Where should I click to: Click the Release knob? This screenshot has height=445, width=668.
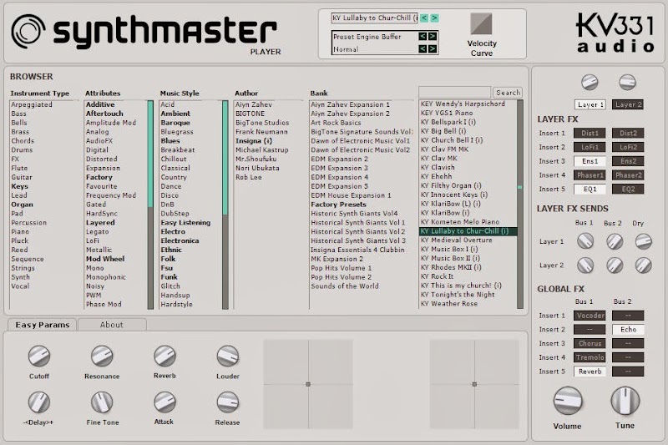tap(228, 402)
